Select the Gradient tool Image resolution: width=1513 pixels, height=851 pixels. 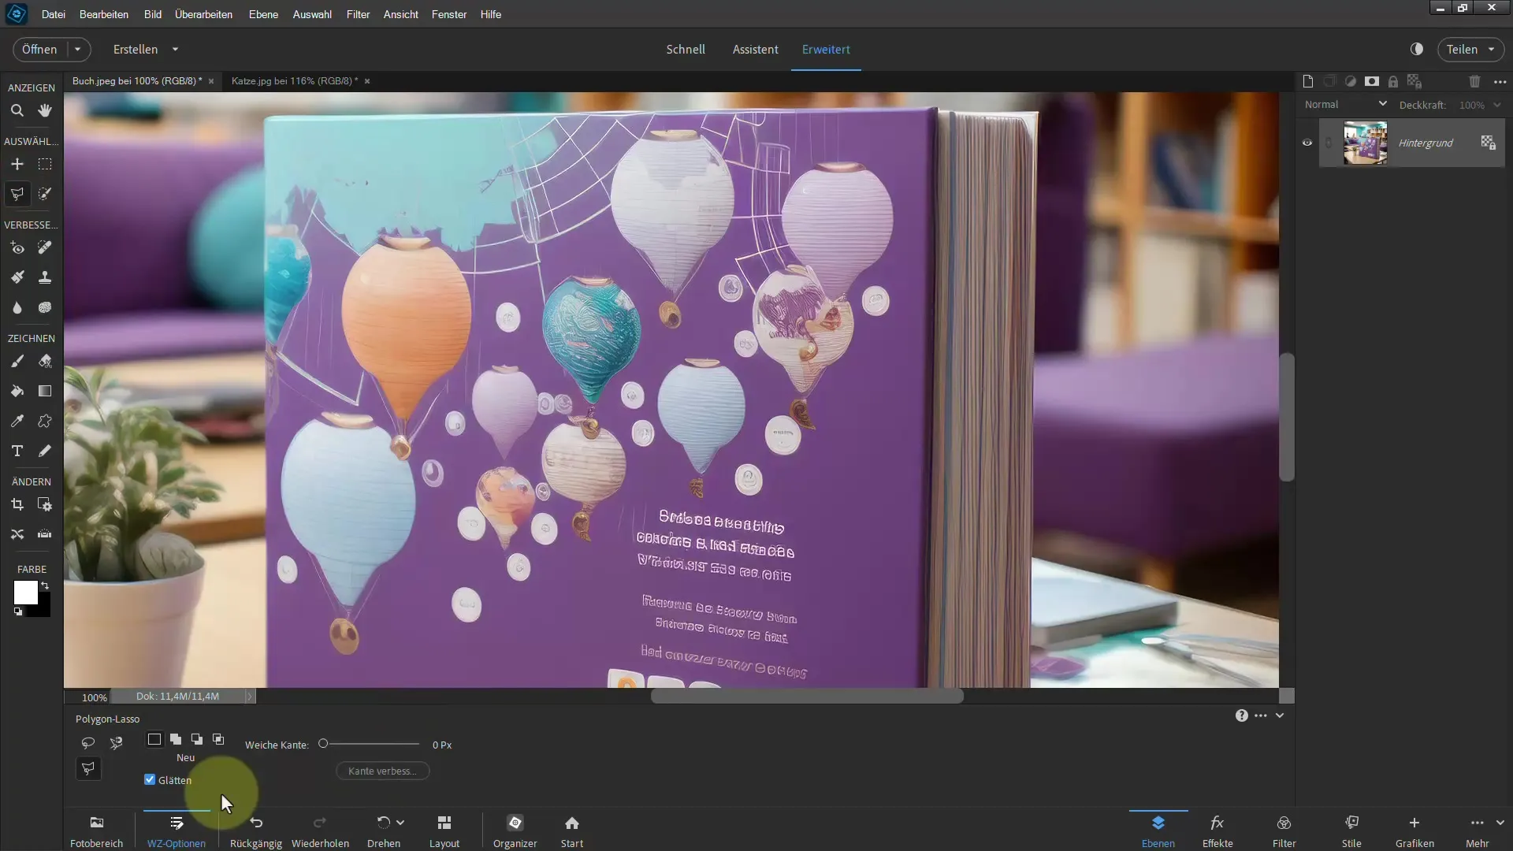[x=45, y=391]
